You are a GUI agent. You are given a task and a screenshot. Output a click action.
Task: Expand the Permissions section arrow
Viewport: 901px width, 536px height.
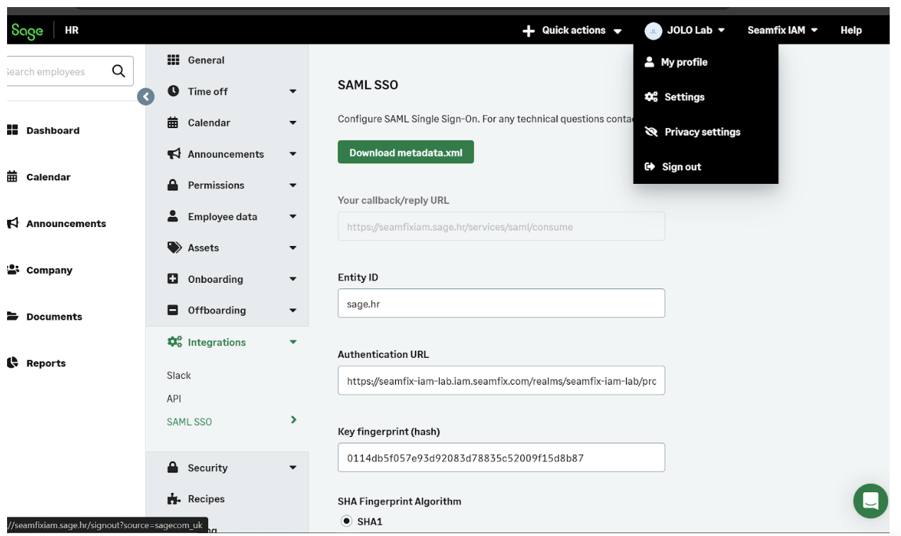(293, 185)
